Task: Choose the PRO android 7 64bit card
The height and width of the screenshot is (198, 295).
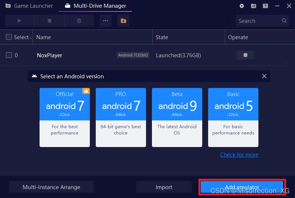Action: point(121,117)
